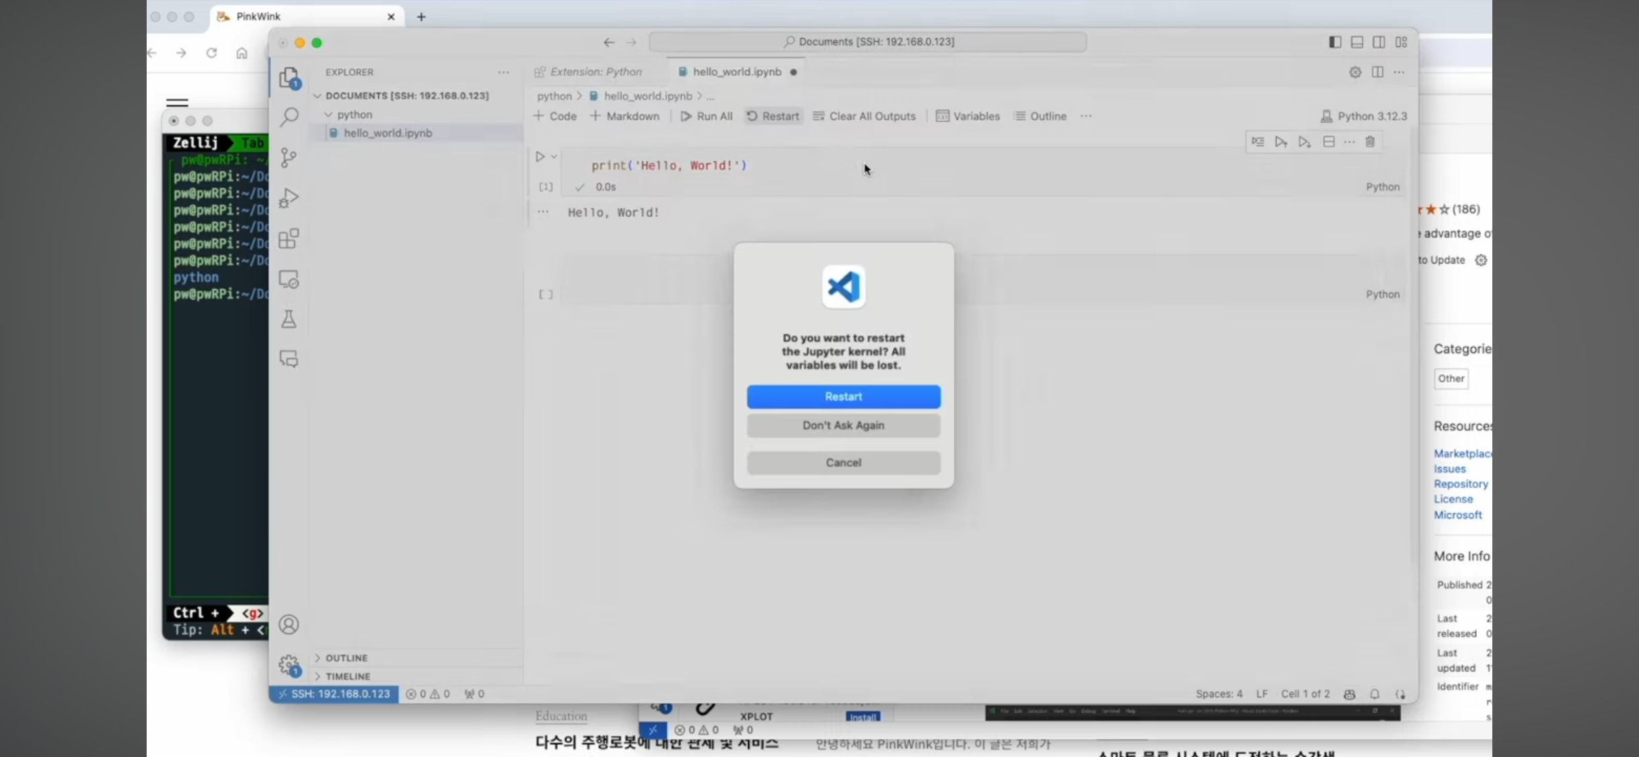The height and width of the screenshot is (757, 1639).
Task: Open the Testing flask icon
Action: pos(289,319)
